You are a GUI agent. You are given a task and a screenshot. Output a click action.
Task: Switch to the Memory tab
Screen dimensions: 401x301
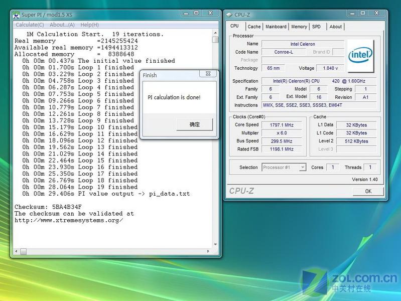(299, 27)
